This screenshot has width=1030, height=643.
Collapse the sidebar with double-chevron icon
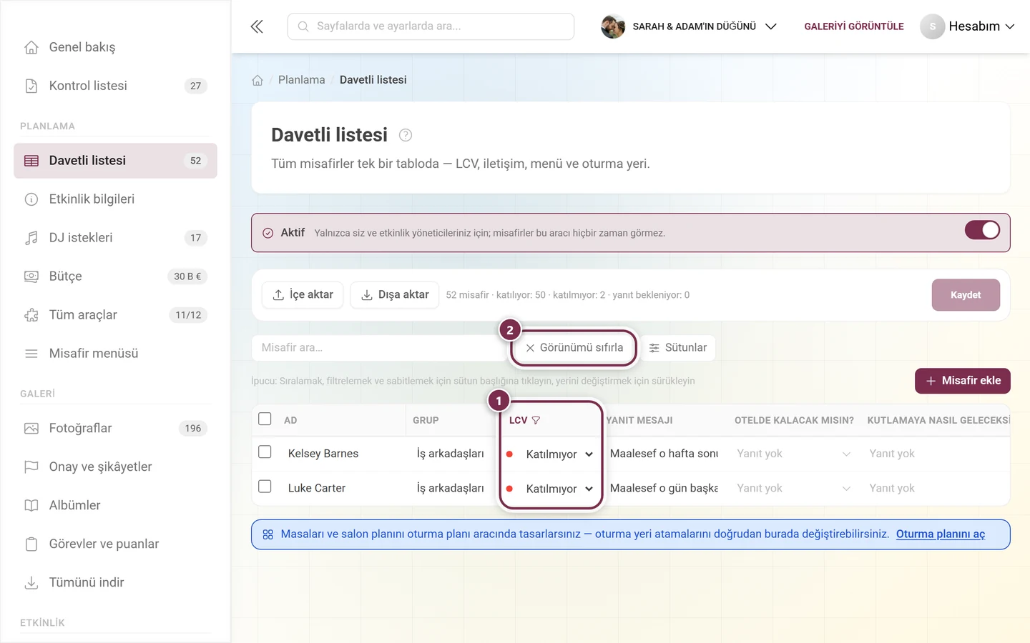(x=257, y=26)
